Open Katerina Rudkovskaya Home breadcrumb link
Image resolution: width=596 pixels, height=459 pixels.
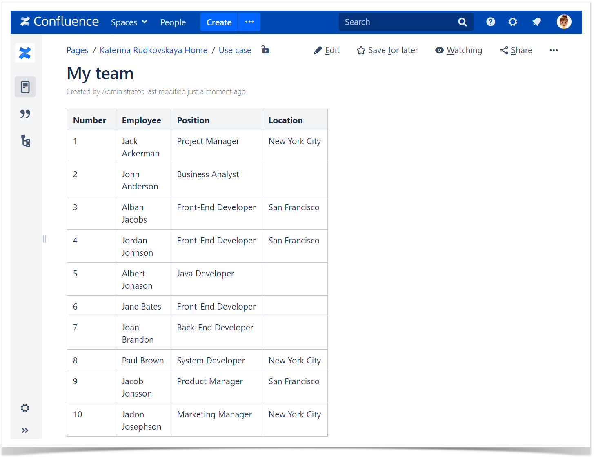pyautogui.click(x=153, y=50)
